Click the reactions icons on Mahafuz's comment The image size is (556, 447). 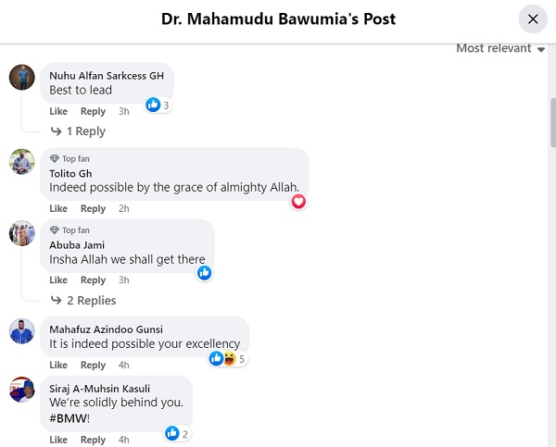pos(222,358)
